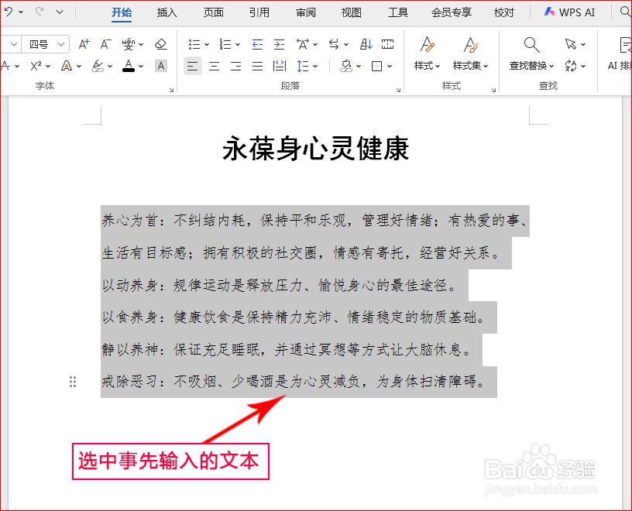The width and height of the screenshot is (632, 511).
Task: Toggle subscript formatting with X² icon
Action: pyautogui.click(x=36, y=66)
